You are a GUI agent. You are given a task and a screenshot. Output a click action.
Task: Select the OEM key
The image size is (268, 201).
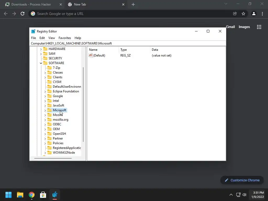56,129
